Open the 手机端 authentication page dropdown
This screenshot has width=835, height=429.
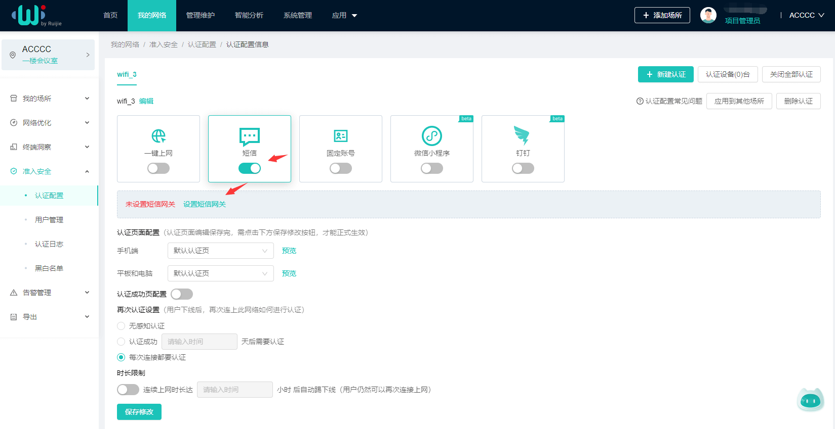pos(220,251)
